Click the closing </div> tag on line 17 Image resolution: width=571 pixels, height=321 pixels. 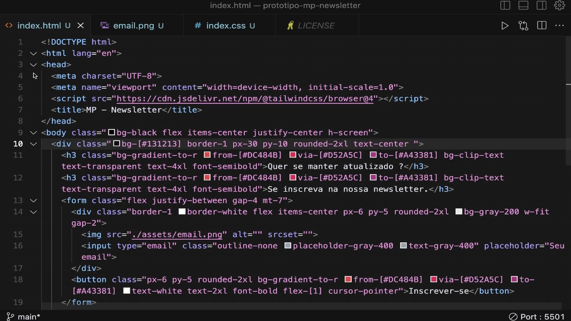(x=86, y=268)
